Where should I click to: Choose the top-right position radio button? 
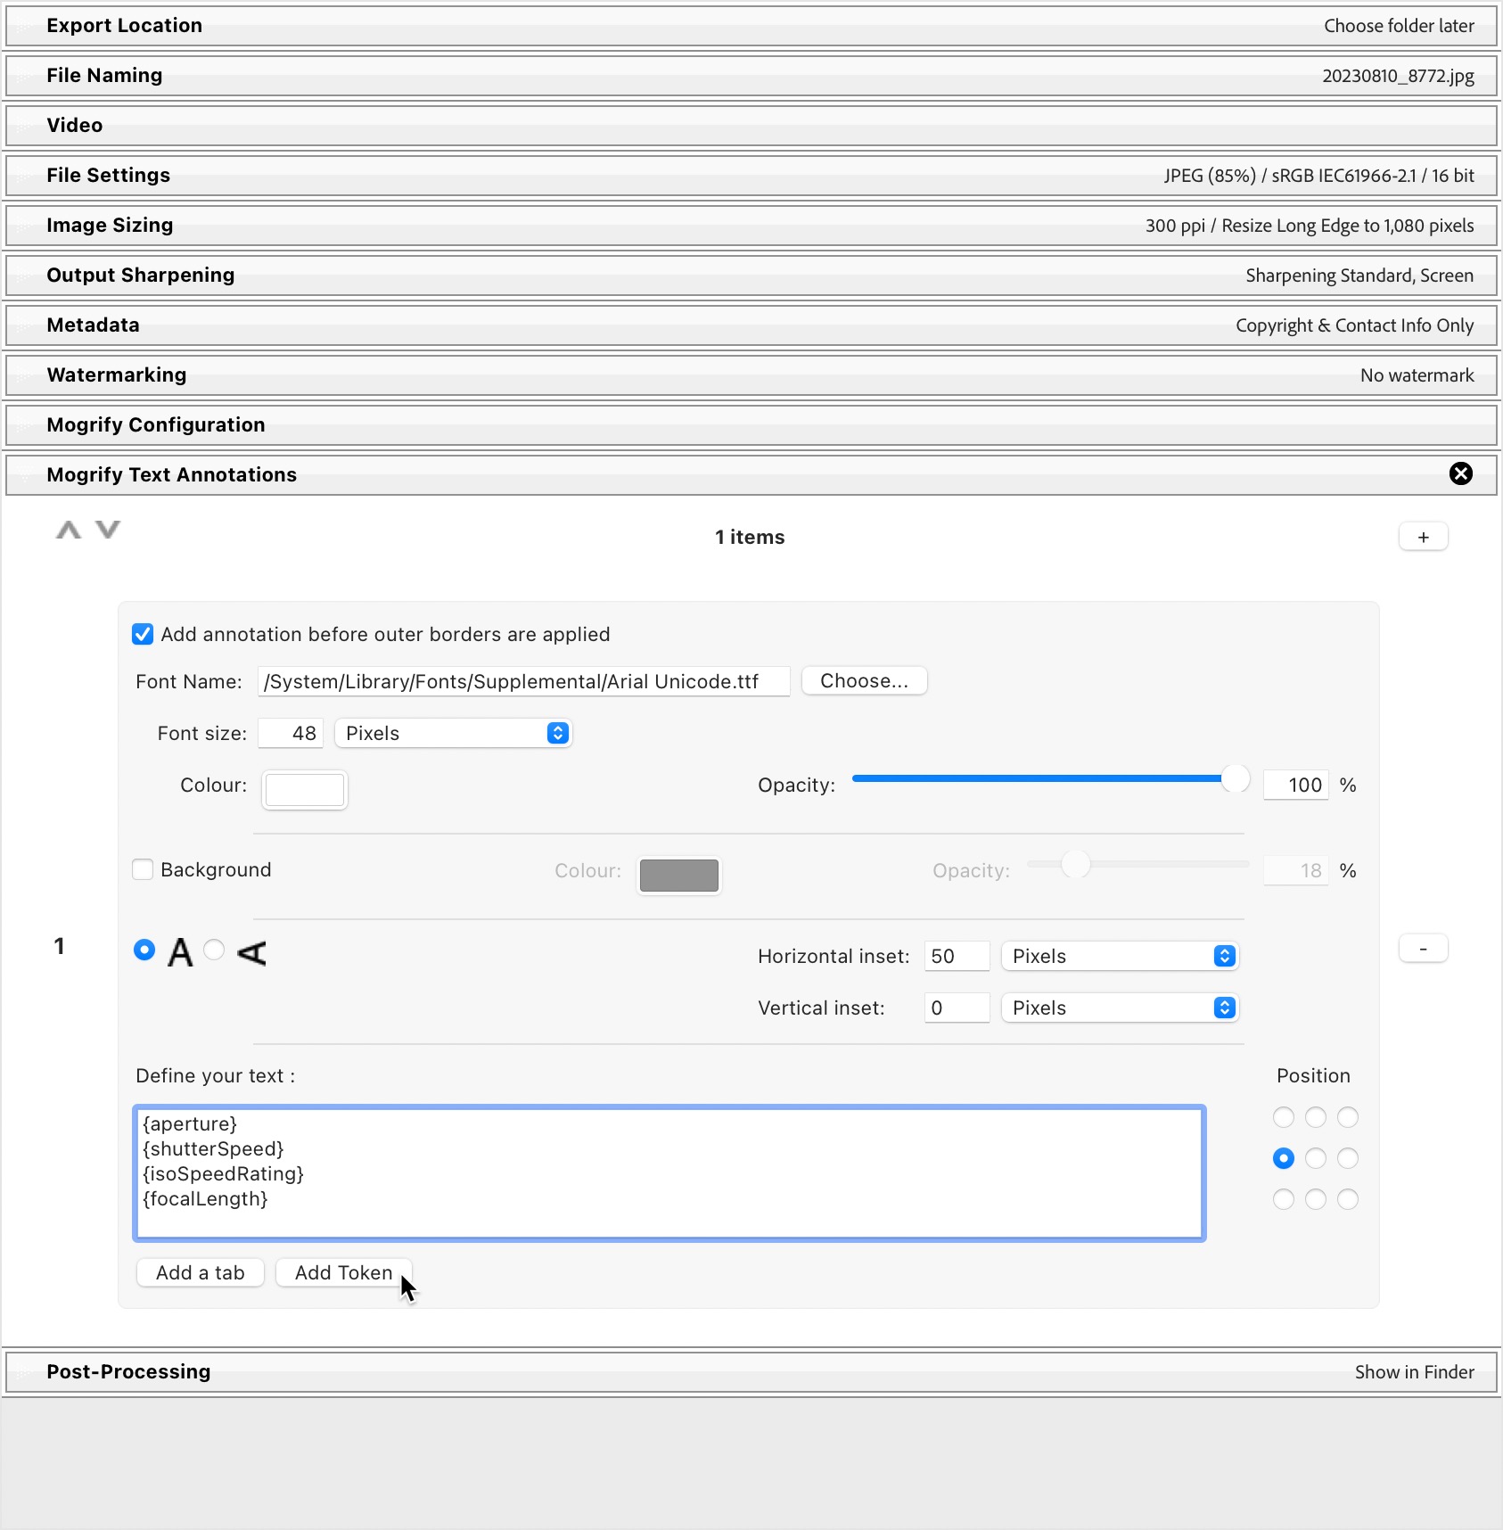pyautogui.click(x=1348, y=1117)
